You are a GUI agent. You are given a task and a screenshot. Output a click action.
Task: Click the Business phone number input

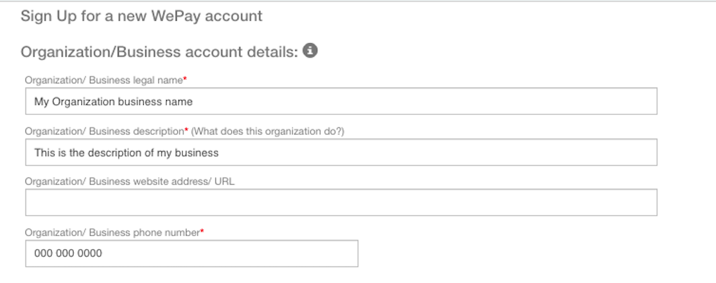tap(191, 253)
